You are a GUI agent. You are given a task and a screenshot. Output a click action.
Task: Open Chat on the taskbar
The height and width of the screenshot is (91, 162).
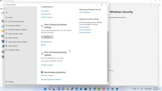click(x=63, y=89)
